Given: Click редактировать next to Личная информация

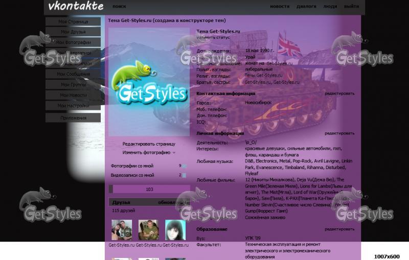Looking at the screenshot, I should 339,133.
